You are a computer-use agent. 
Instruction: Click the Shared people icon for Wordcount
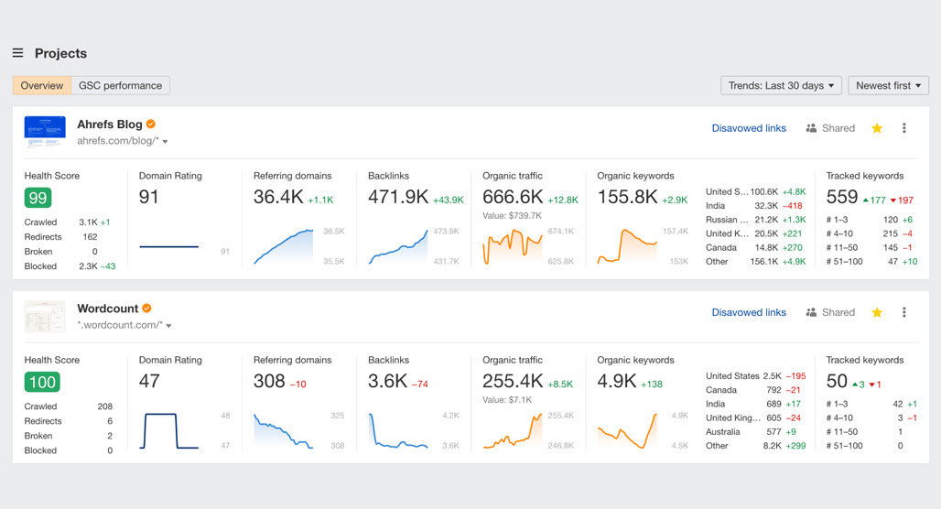pyautogui.click(x=811, y=313)
